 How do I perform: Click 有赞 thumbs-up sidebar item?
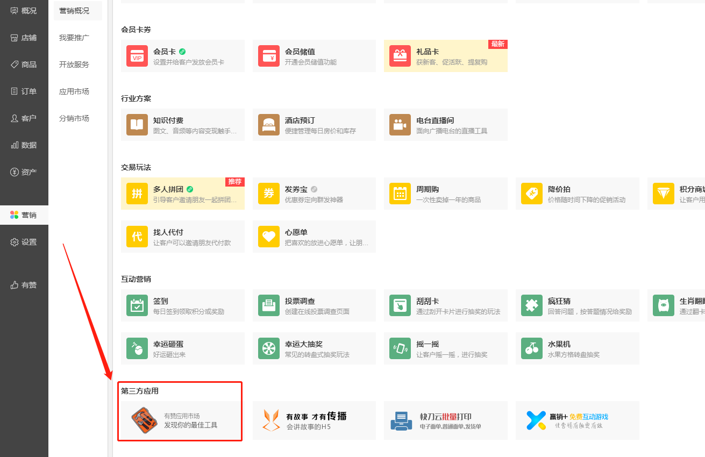pos(24,285)
